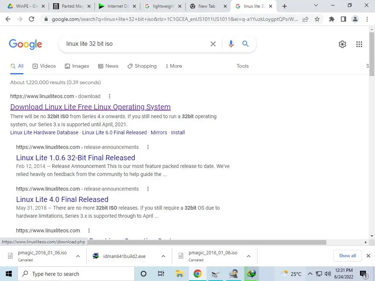
Task: Close the Internet Download tab
Action: click(x=134, y=6)
